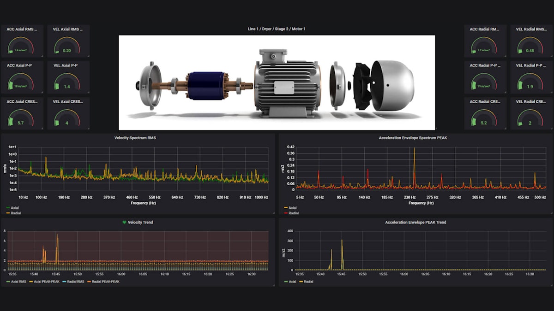This screenshot has width=554, height=311.
Task: Click the Line 1 / Dryer / Stage 2 / Motor 1 panel title
Action: click(277, 28)
